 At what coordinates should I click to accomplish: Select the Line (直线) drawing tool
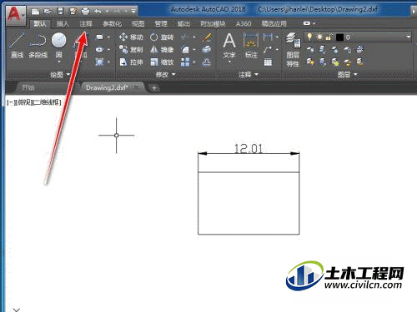(17, 44)
